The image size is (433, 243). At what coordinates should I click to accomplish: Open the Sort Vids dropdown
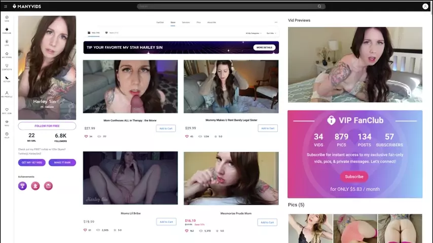(x=271, y=33)
